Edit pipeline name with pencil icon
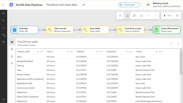The height and width of the screenshot is (103, 183). 84,5
